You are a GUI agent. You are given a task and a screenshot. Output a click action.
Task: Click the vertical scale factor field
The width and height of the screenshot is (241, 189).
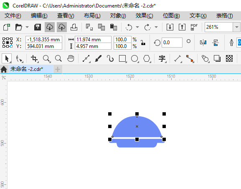[122, 46]
